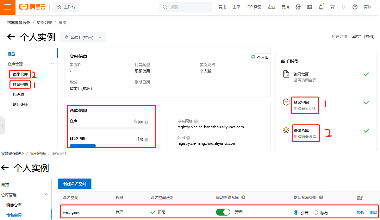The image size is (380, 220).
Task: Click help icon beside 公网
Action: (188, 138)
